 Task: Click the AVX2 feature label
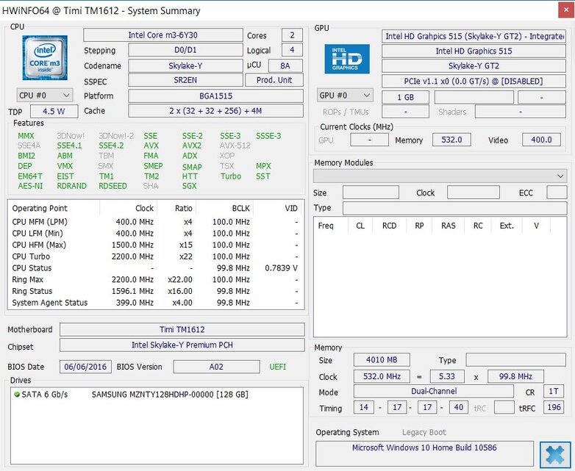coord(191,146)
